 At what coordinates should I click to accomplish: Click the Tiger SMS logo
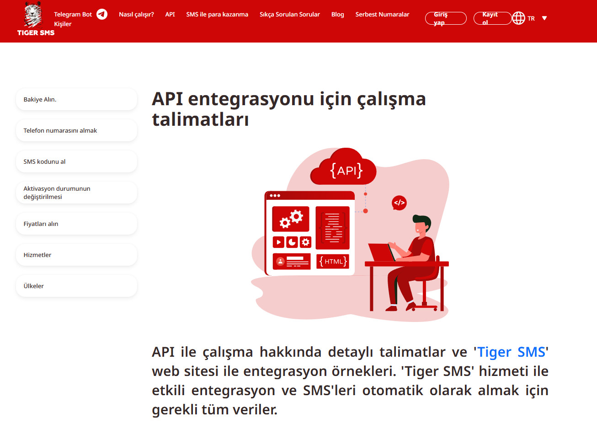click(x=36, y=19)
